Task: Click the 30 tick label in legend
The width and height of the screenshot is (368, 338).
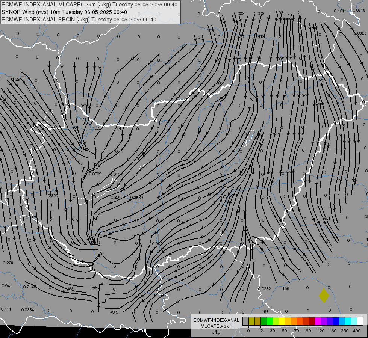Action: point(273,331)
